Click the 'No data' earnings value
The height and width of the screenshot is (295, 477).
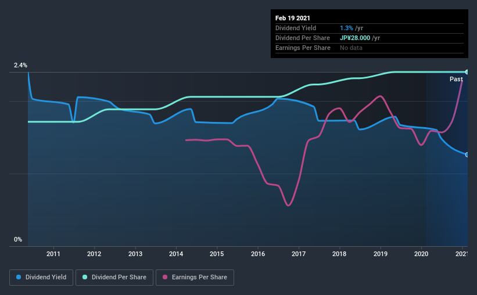point(351,48)
